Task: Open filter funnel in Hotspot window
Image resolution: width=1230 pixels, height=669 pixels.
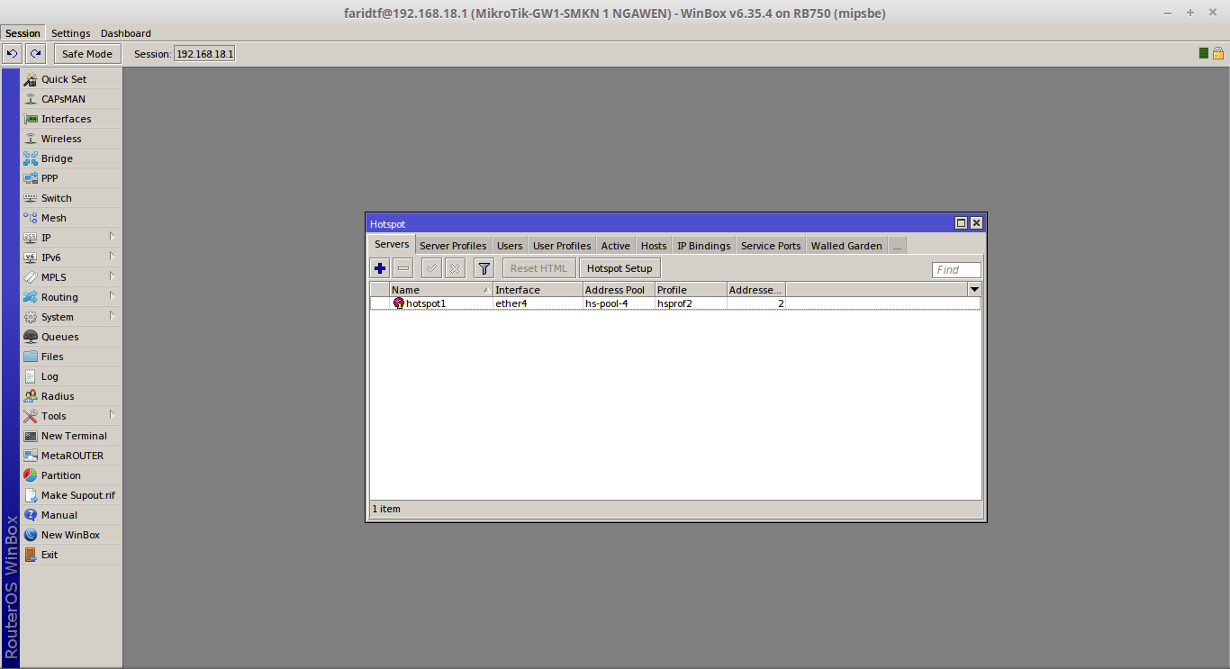Action: pos(484,268)
